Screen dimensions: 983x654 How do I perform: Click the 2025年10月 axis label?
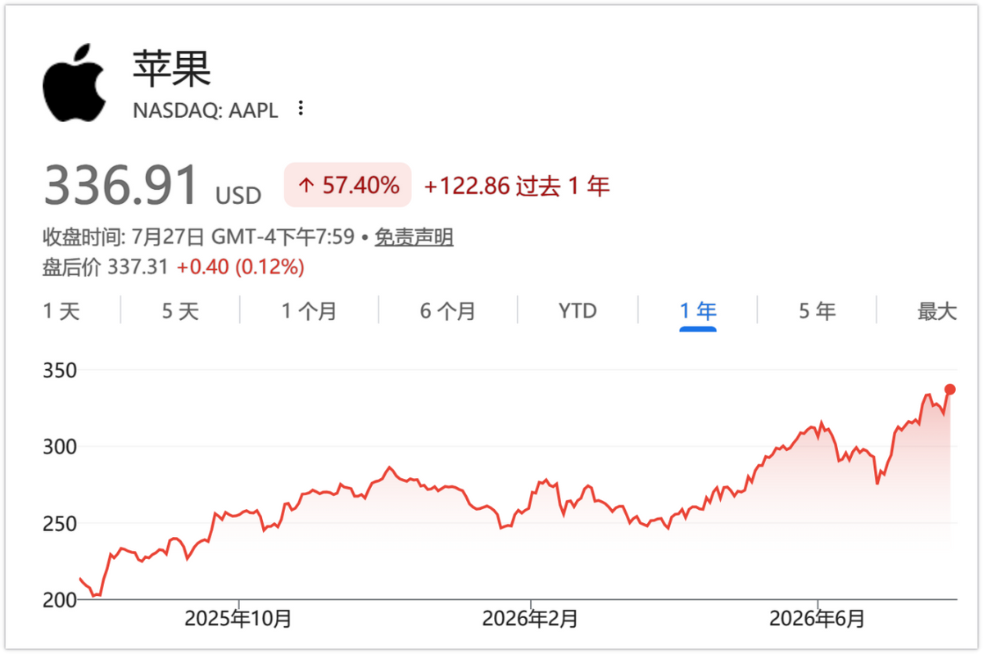coord(238,619)
